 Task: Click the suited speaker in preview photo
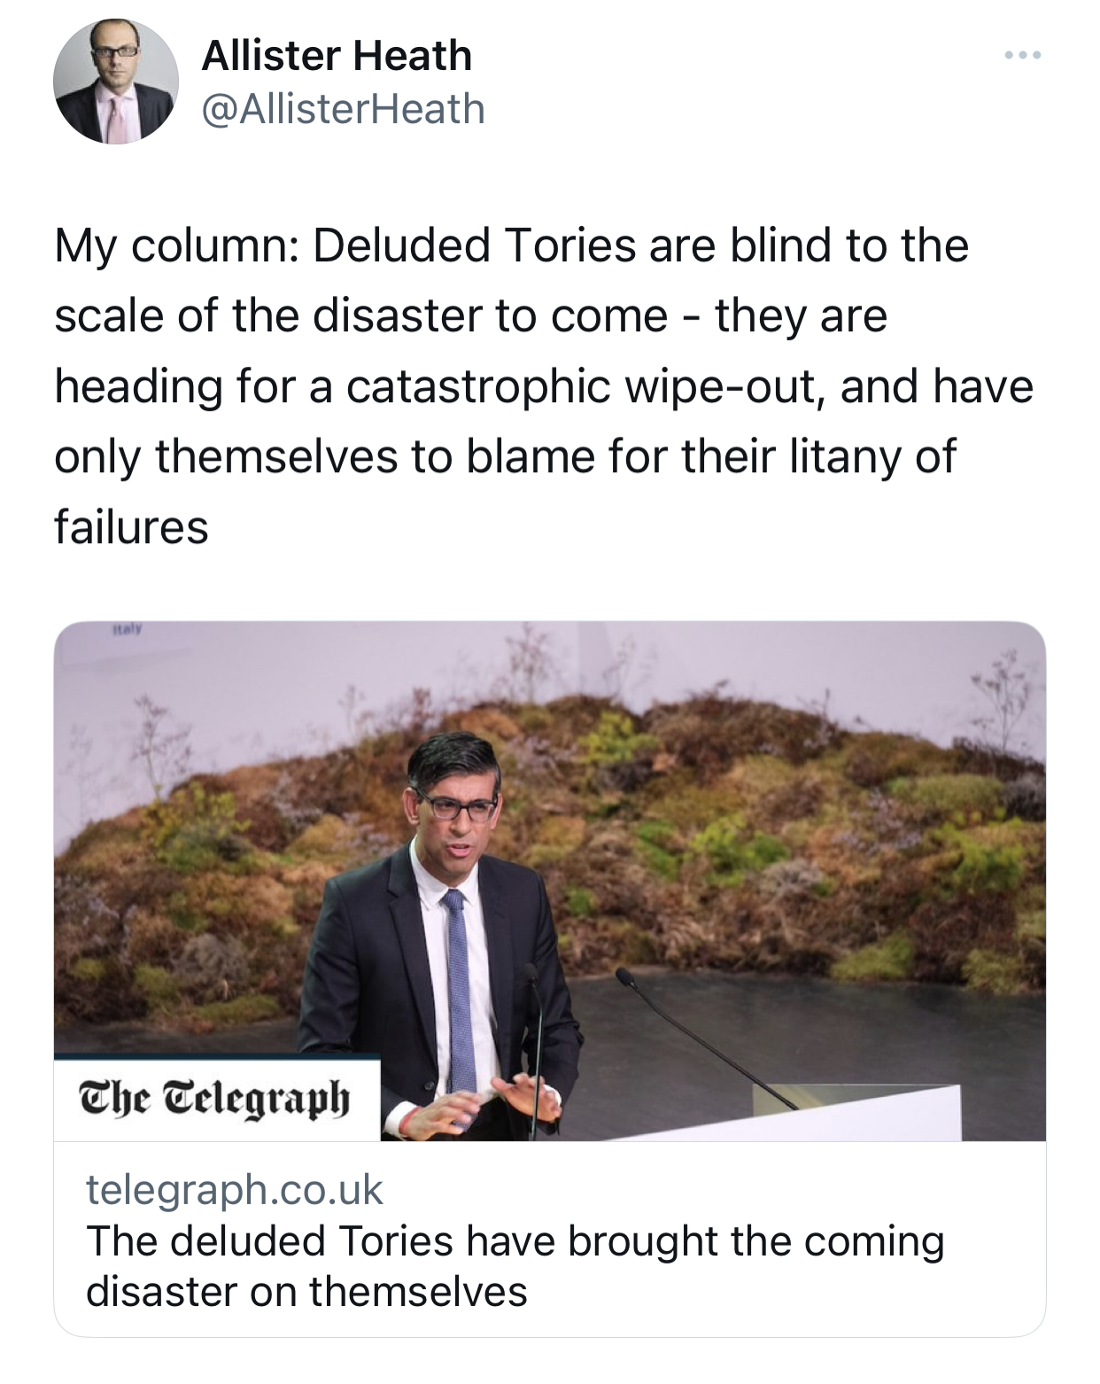(x=440, y=939)
